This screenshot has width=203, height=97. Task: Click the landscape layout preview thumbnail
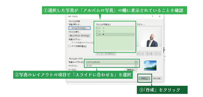point(150,66)
